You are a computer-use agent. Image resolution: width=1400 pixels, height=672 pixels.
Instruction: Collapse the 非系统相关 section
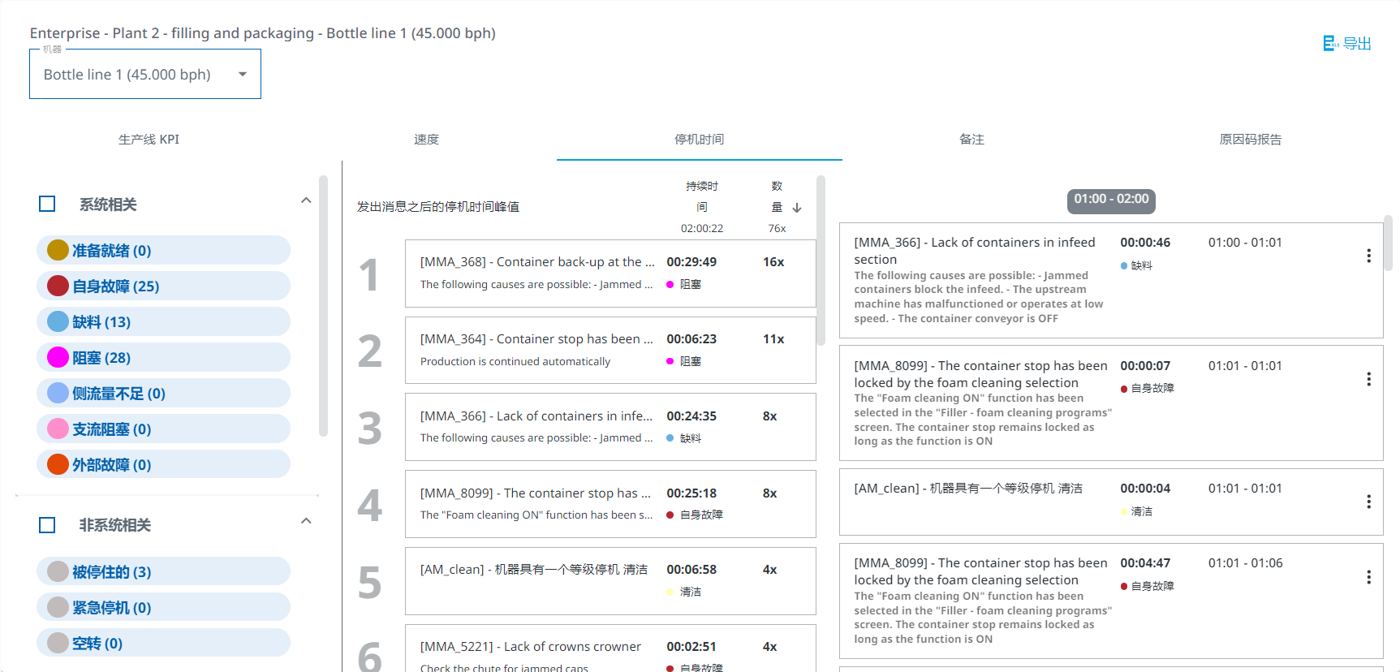(306, 521)
